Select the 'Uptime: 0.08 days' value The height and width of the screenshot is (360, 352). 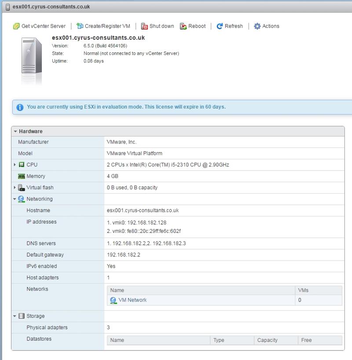pos(93,61)
